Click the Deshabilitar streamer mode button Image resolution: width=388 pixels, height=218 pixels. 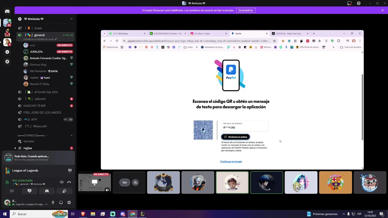coord(246,10)
